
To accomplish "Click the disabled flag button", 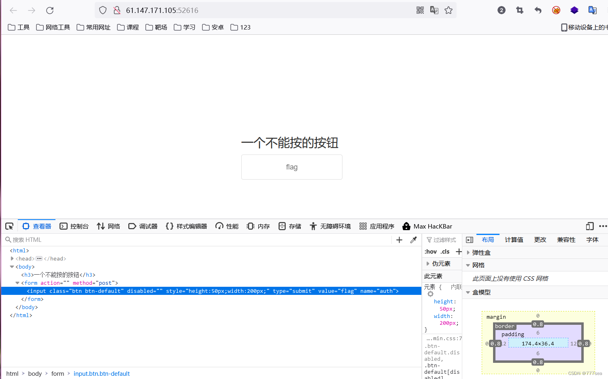I will coord(292,167).
